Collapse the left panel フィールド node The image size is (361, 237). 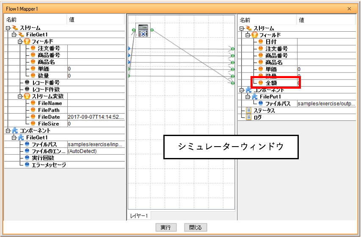tap(20, 41)
